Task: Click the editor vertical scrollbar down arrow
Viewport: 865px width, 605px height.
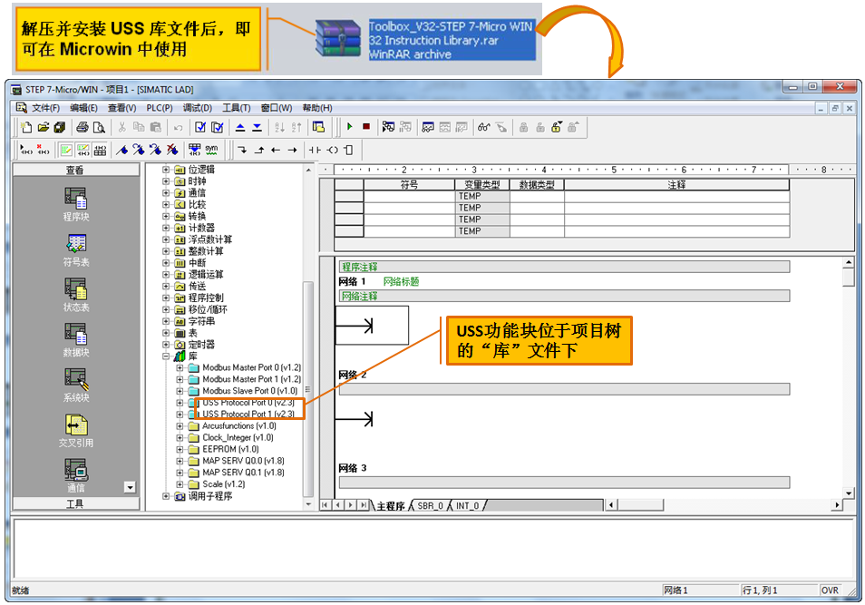Action: 849,493
